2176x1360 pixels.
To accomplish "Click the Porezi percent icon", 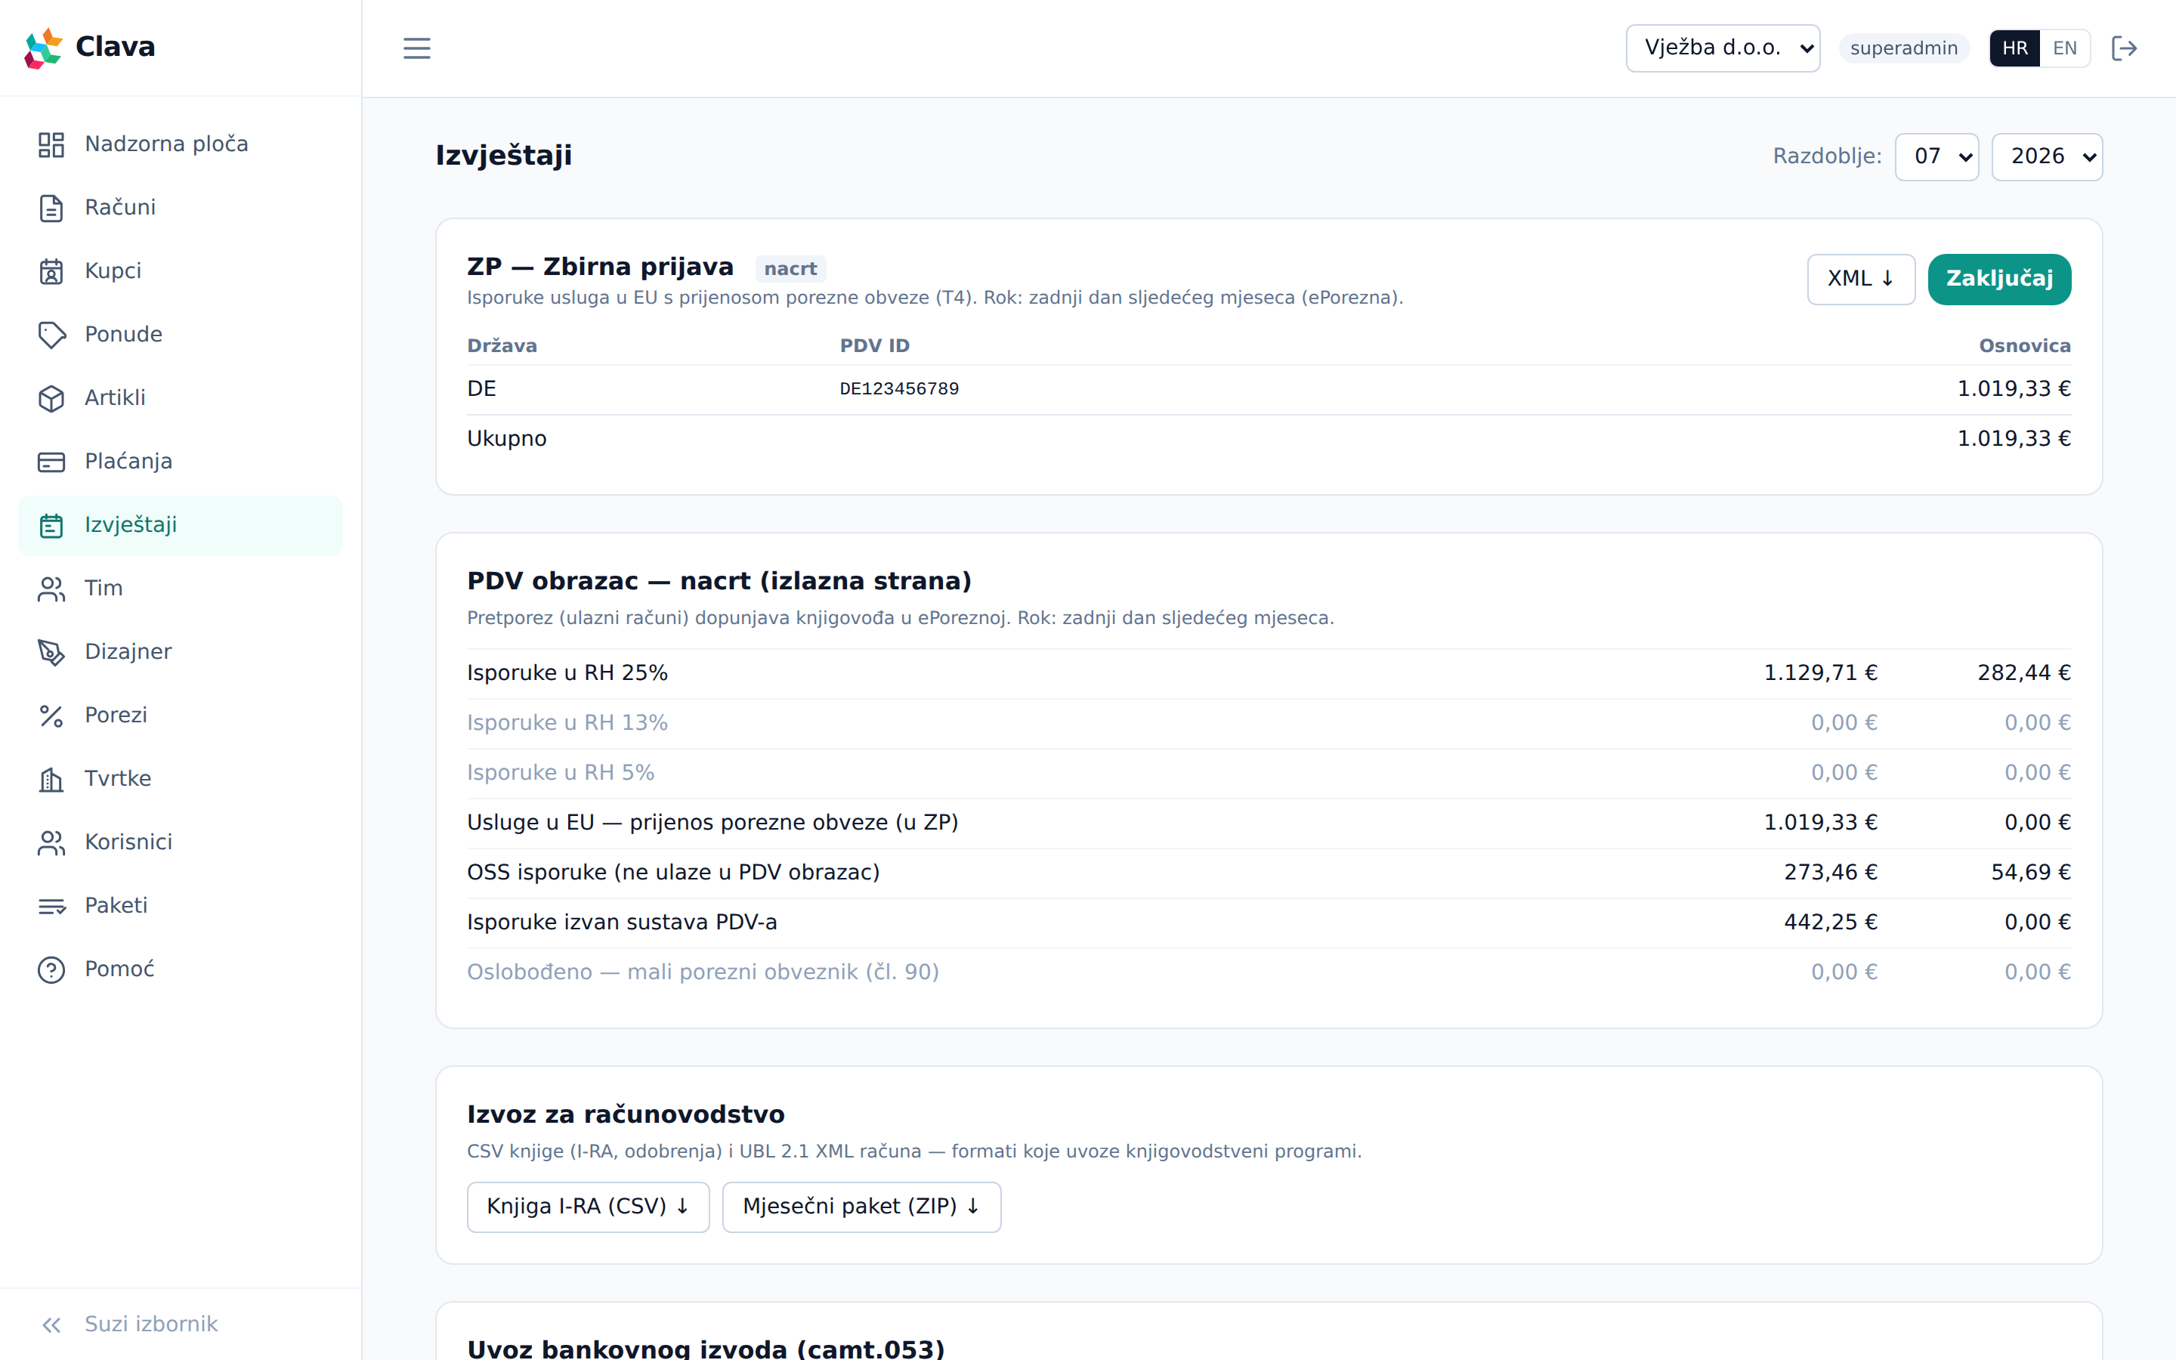I will [x=51, y=716].
